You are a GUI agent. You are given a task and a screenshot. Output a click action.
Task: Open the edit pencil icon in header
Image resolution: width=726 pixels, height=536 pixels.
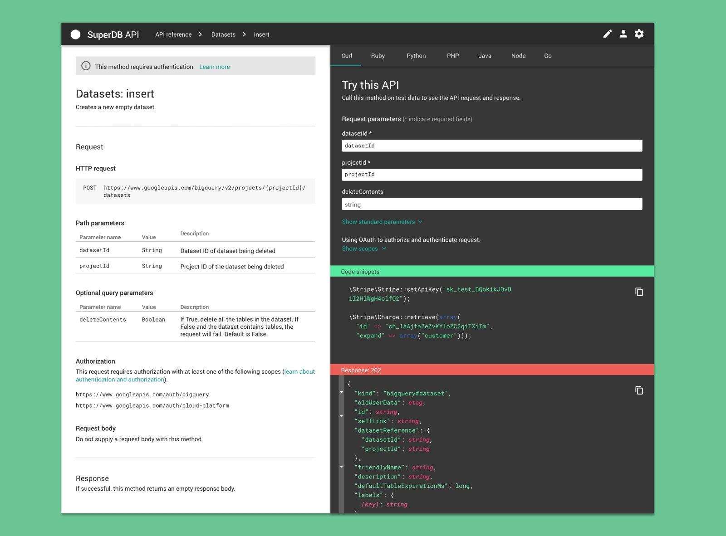tap(608, 34)
